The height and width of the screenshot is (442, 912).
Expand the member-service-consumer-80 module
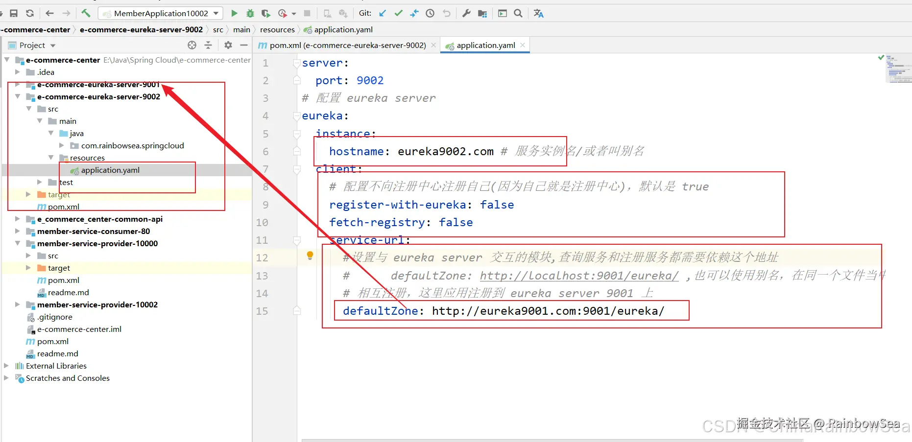(x=18, y=231)
